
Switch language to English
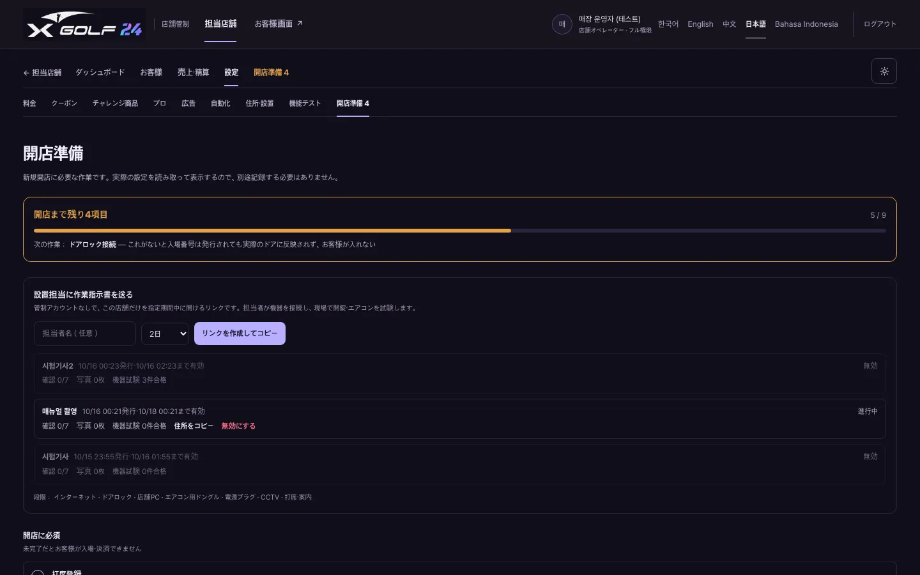[700, 24]
